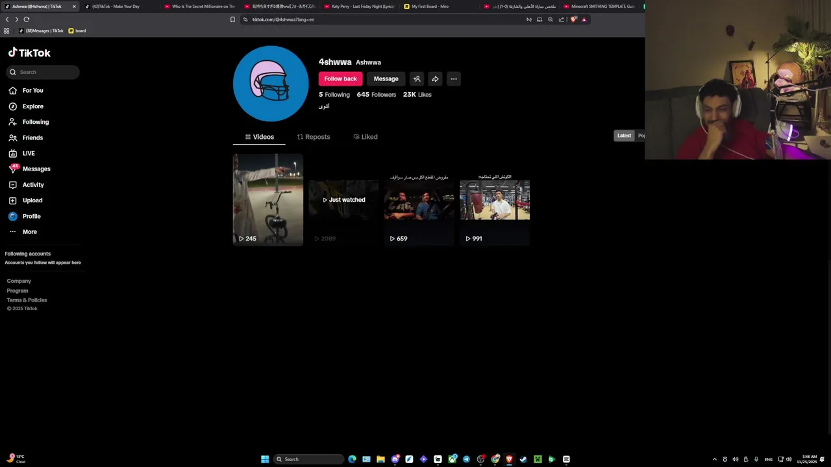
Task: Open ENG language switcher in tray
Action: pos(769,459)
